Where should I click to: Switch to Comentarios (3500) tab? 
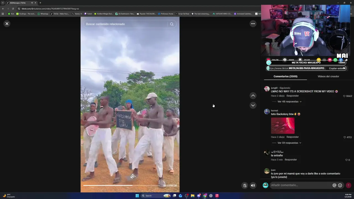click(285, 76)
